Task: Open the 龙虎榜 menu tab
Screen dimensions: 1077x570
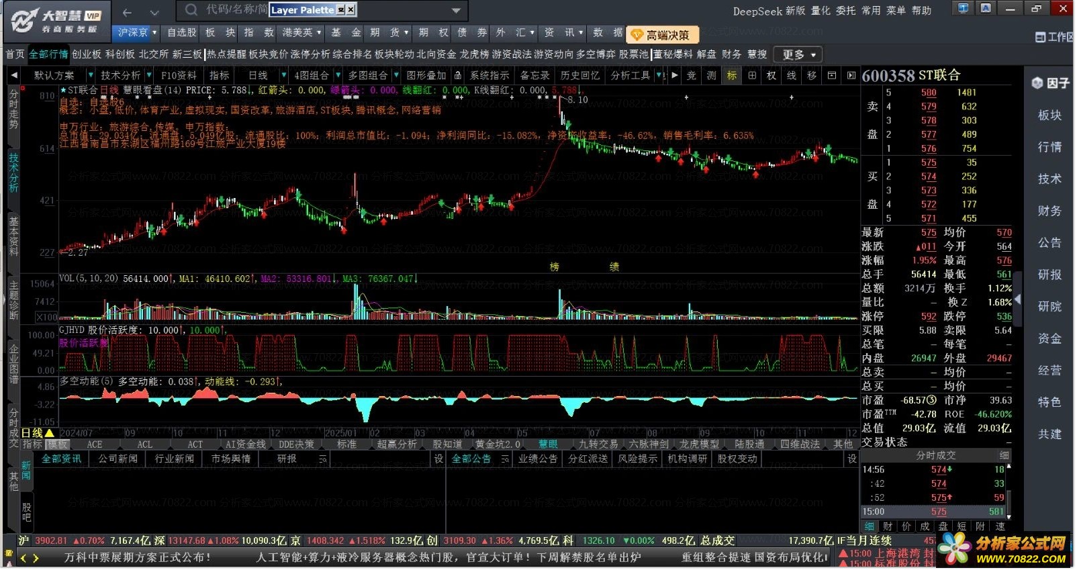Action: [x=474, y=54]
